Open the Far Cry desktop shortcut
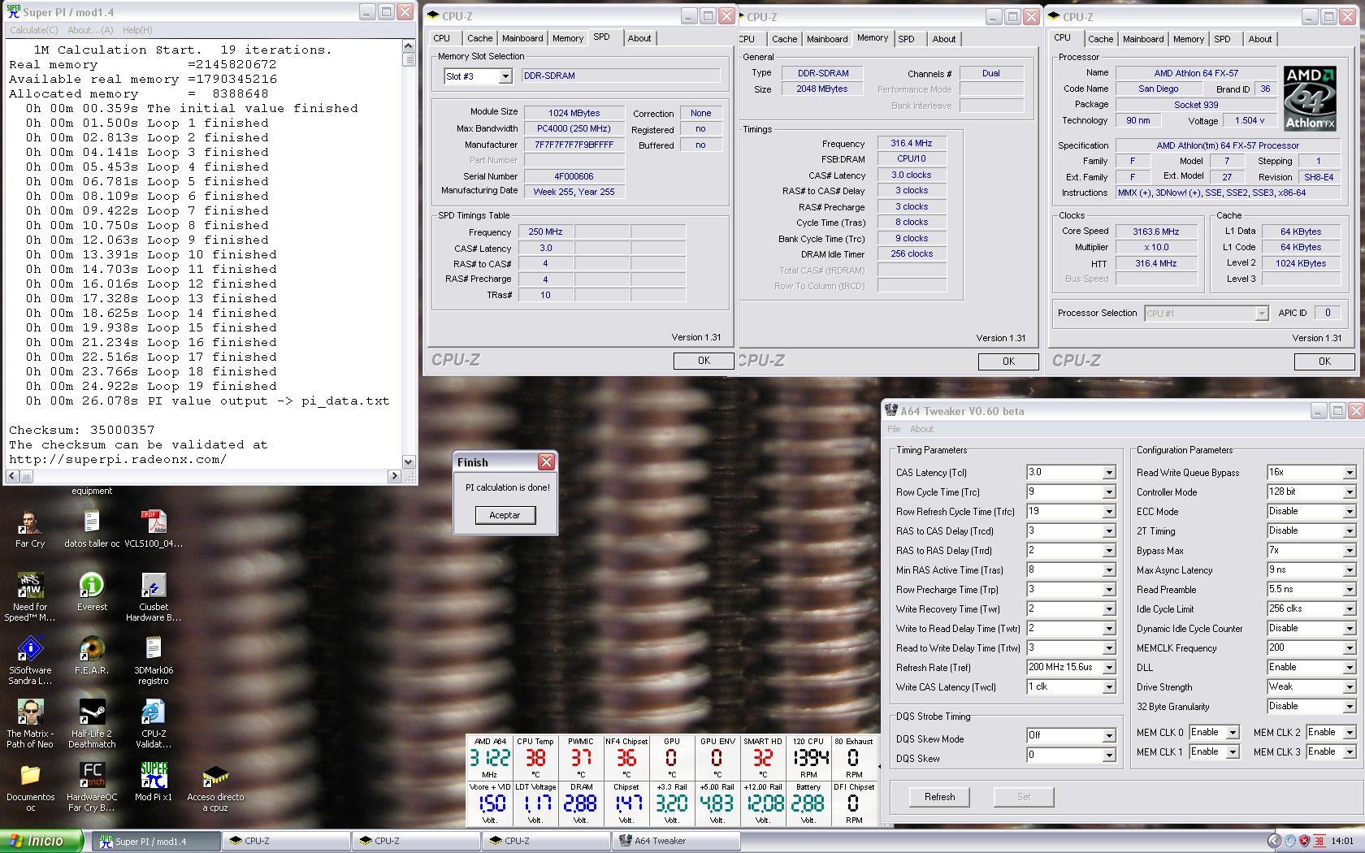This screenshot has width=1365, height=853. tap(30, 522)
